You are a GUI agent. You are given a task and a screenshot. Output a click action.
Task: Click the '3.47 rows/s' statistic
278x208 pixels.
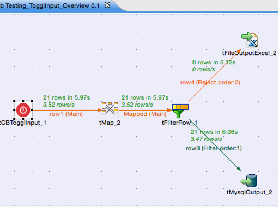pos(206,139)
